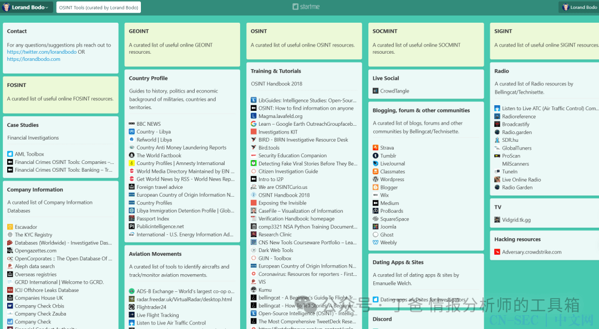599x329 pixels.
Task: Open the Strava favicon
Action: [x=375, y=148]
